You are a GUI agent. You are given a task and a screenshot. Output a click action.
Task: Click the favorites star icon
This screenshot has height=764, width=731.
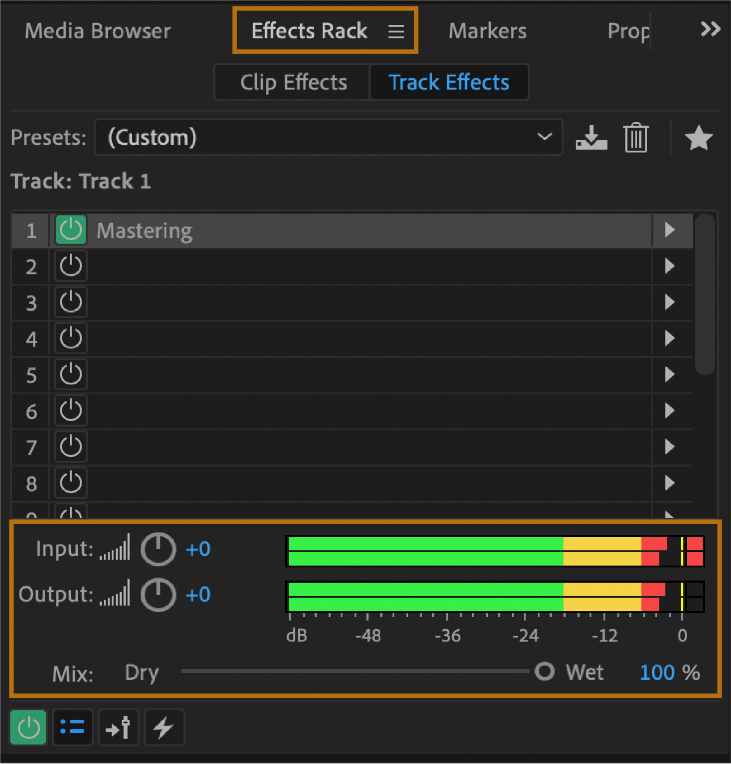[698, 137]
